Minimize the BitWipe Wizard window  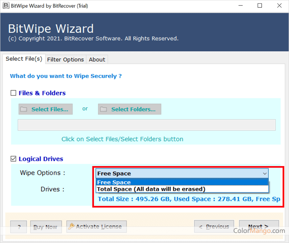[x=241, y=5]
